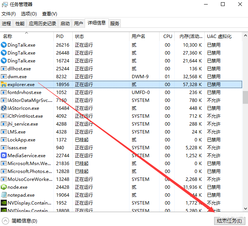Click the node.exe green icon
Viewport: 248px width, 226px height.
[x=4, y=187]
